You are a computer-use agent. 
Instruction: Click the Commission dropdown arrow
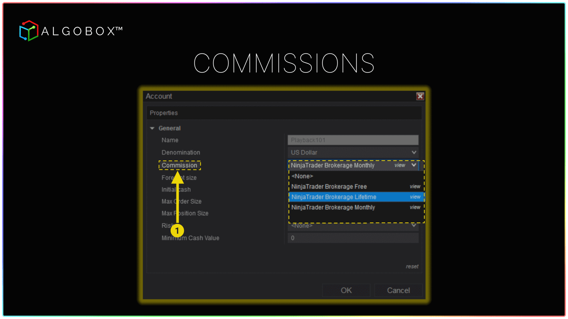[x=414, y=165]
